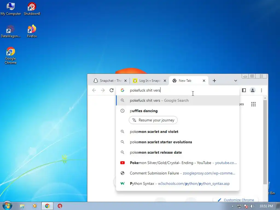
Task: Open a new tab with plus button
Action: point(214,81)
